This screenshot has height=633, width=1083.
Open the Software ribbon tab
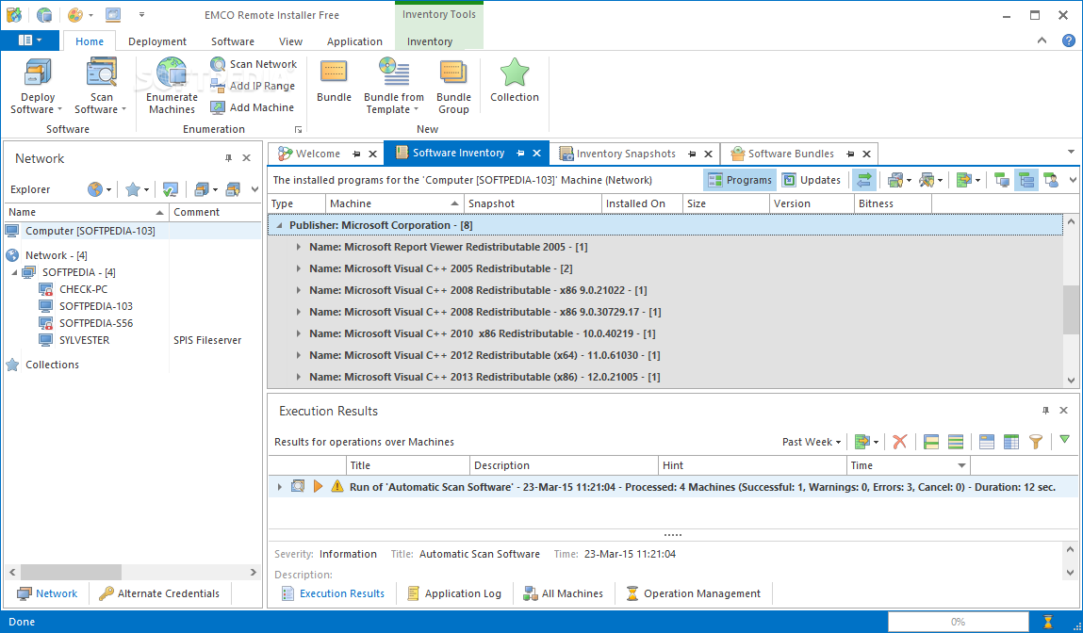pyautogui.click(x=233, y=41)
